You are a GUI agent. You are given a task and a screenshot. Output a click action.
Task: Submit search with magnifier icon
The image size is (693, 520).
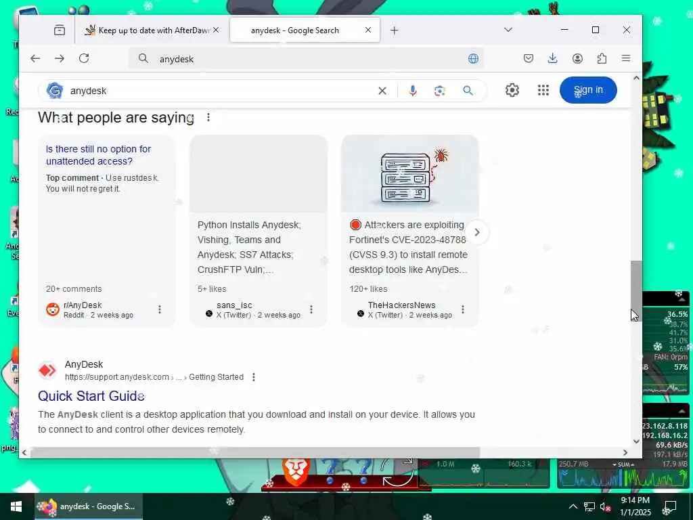point(468,91)
